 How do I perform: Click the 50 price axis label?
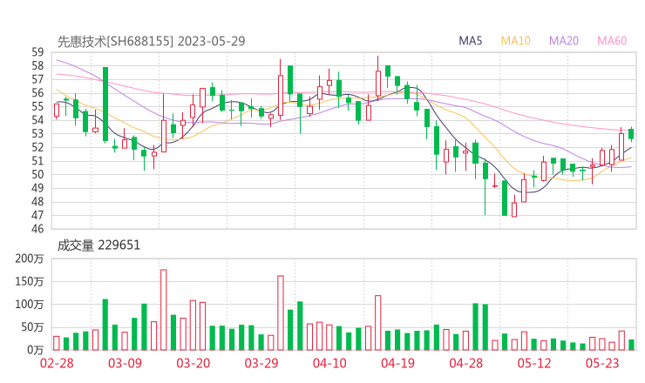pyautogui.click(x=37, y=175)
